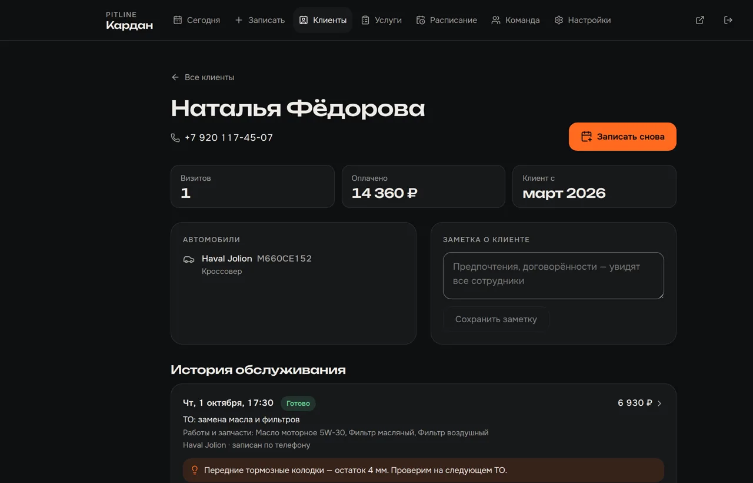Screen dimensions: 753x483
Task: Click the Визитов stat card
Action: (x=252, y=186)
